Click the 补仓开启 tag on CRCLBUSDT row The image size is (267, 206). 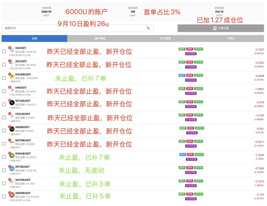(x=191, y=120)
